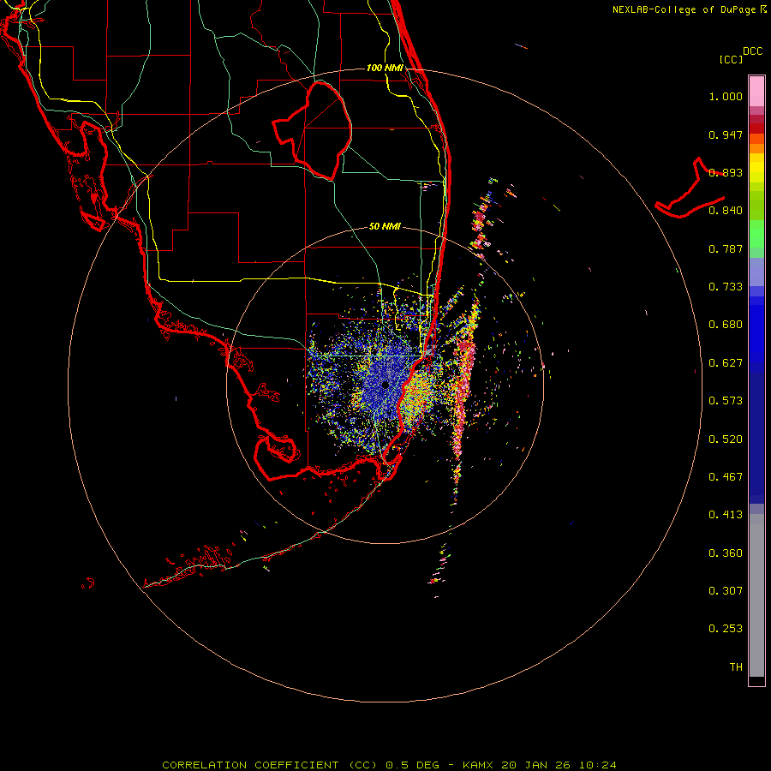
Task: Click the 0.733 legend value
Action: tap(726, 287)
